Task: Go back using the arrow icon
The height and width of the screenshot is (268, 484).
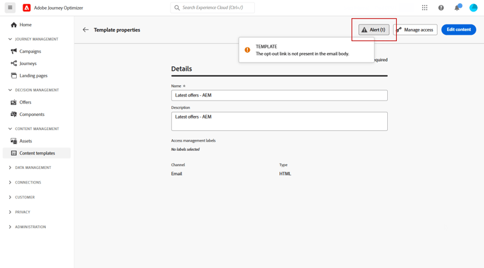Action: click(x=85, y=30)
